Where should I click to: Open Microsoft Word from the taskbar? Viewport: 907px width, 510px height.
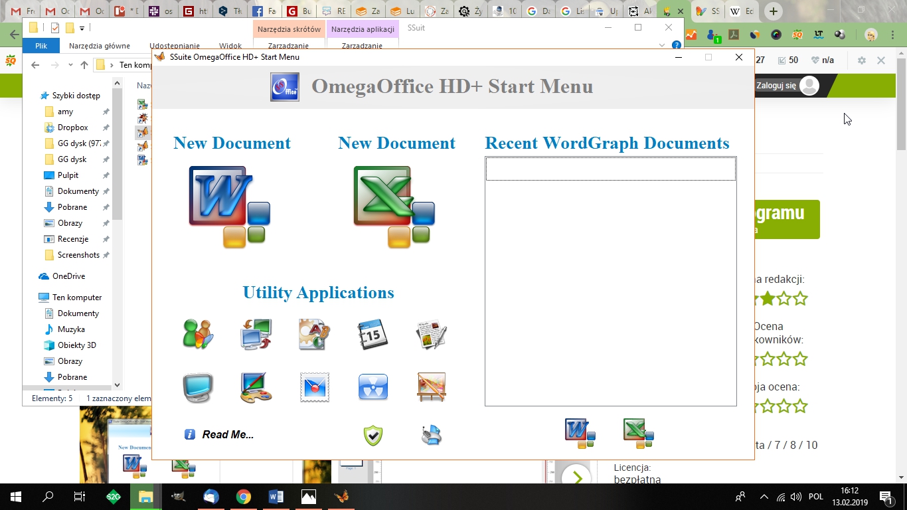(276, 496)
